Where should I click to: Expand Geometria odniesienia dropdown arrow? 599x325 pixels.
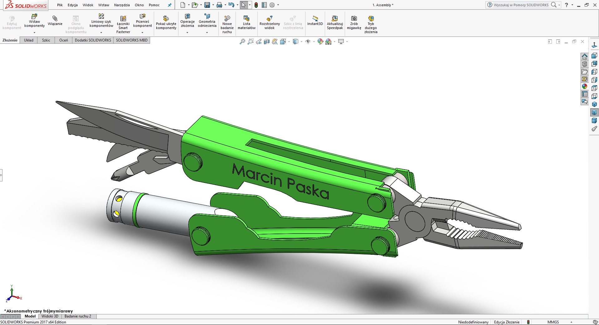point(207,32)
